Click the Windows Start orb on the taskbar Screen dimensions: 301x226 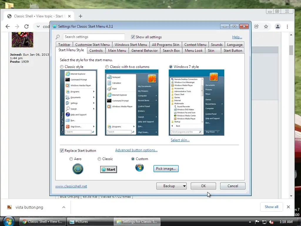[x=9, y=221]
